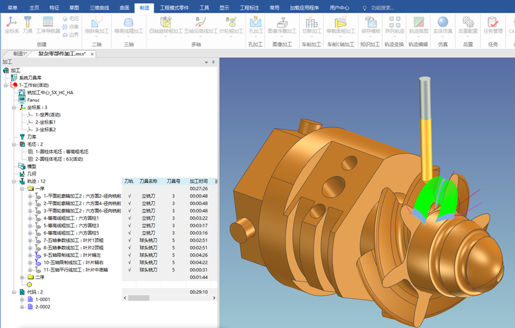The height and width of the screenshot is (328, 515).
Task: Click 保存模板 save template icon
Action: click(x=371, y=25)
